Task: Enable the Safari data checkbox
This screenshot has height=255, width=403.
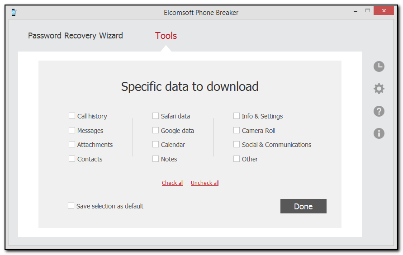Action: click(x=156, y=116)
